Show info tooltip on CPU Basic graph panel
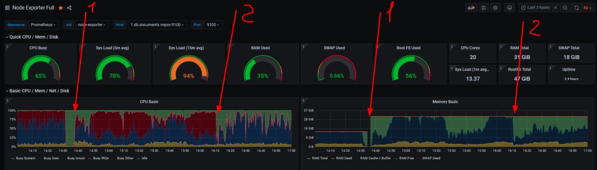Image resolution: width=597 pixels, height=170 pixels. point(7,100)
